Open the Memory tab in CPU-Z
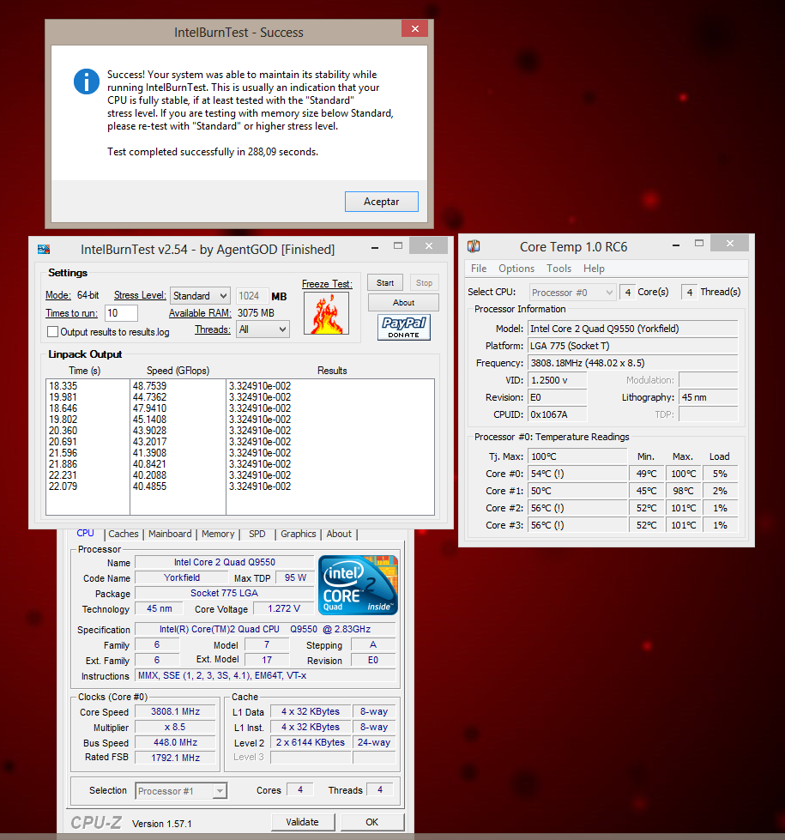This screenshot has height=840, width=785. [x=218, y=534]
